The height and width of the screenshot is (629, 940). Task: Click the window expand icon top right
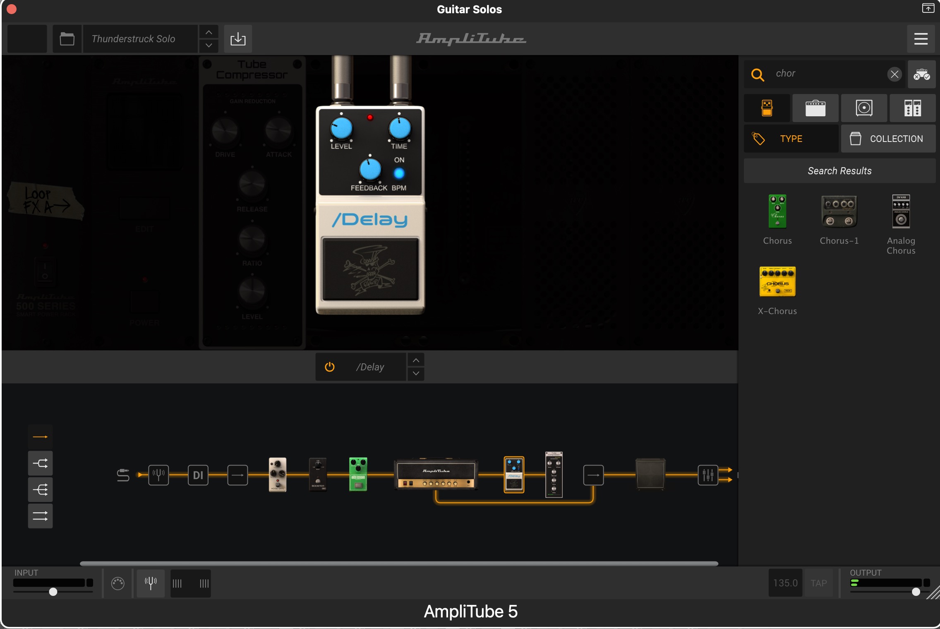point(928,8)
